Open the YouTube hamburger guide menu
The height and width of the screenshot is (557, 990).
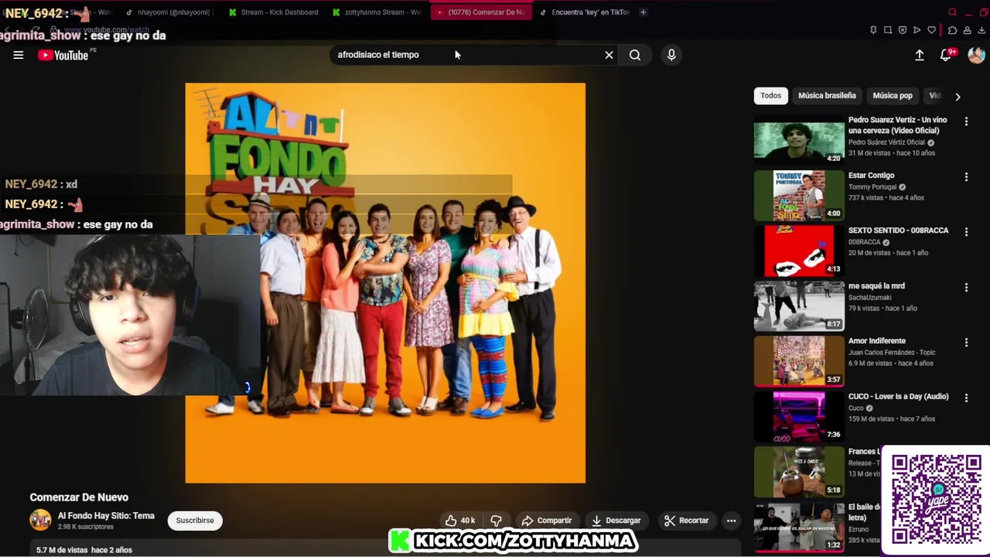pyautogui.click(x=19, y=55)
